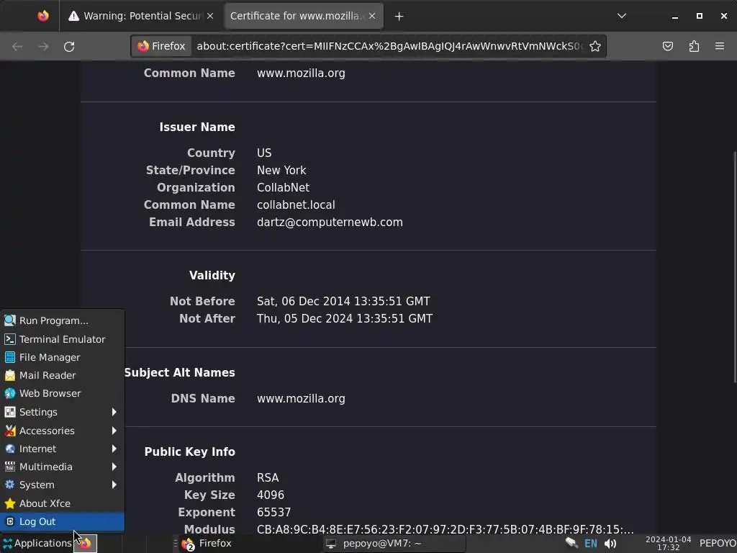Switch to Warning: Potential Security tab

(141, 16)
